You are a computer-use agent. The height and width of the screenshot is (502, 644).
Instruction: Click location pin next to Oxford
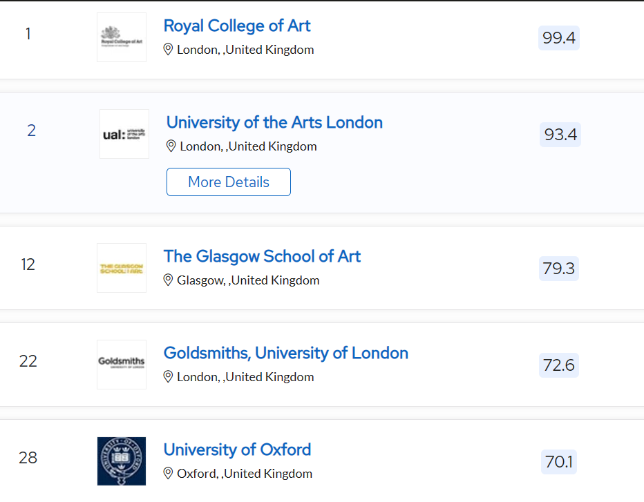168,473
